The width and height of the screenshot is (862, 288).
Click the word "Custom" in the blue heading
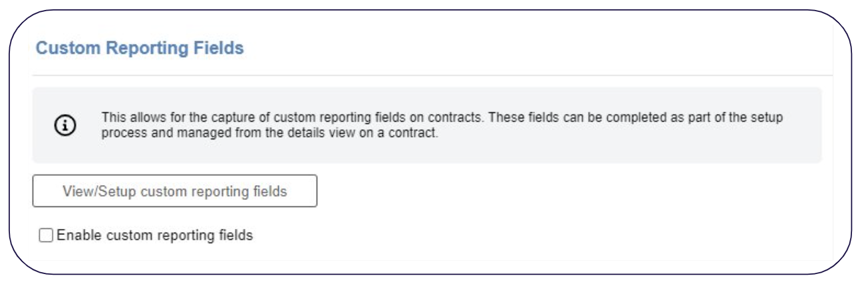coord(62,48)
